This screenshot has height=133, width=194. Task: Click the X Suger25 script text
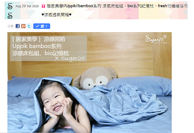(x=70, y=58)
